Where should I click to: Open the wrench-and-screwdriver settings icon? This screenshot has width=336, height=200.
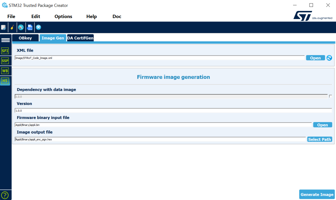tap(21, 27)
